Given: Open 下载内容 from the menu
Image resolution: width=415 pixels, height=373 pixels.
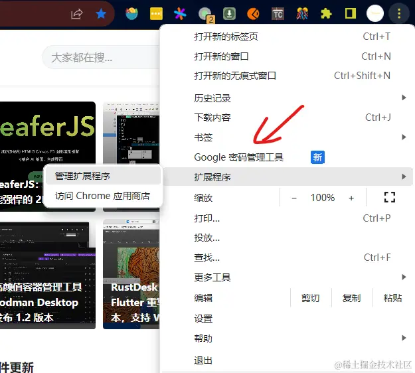Looking at the screenshot, I should click(288, 117).
